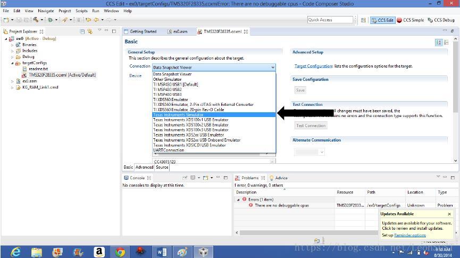Open the Reminder options link
Screen dimensions: 460x258
410,235
